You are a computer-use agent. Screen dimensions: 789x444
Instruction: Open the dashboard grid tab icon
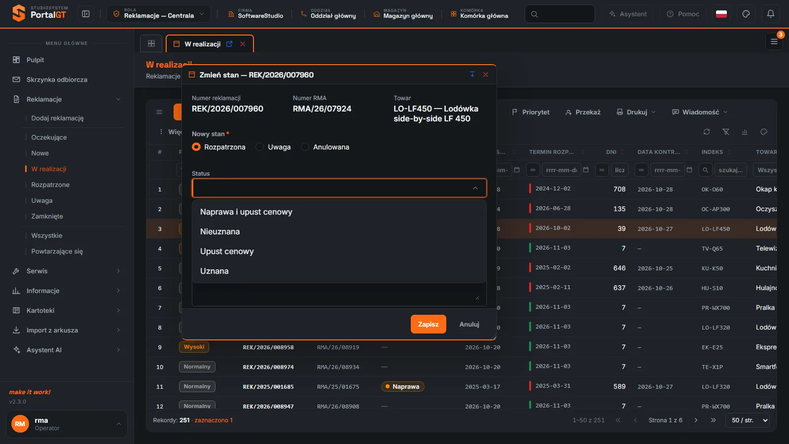[151, 43]
